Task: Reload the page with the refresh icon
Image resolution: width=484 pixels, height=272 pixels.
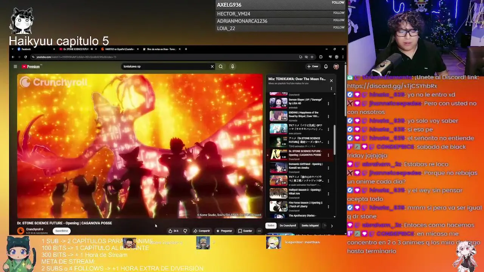Action: point(25,57)
